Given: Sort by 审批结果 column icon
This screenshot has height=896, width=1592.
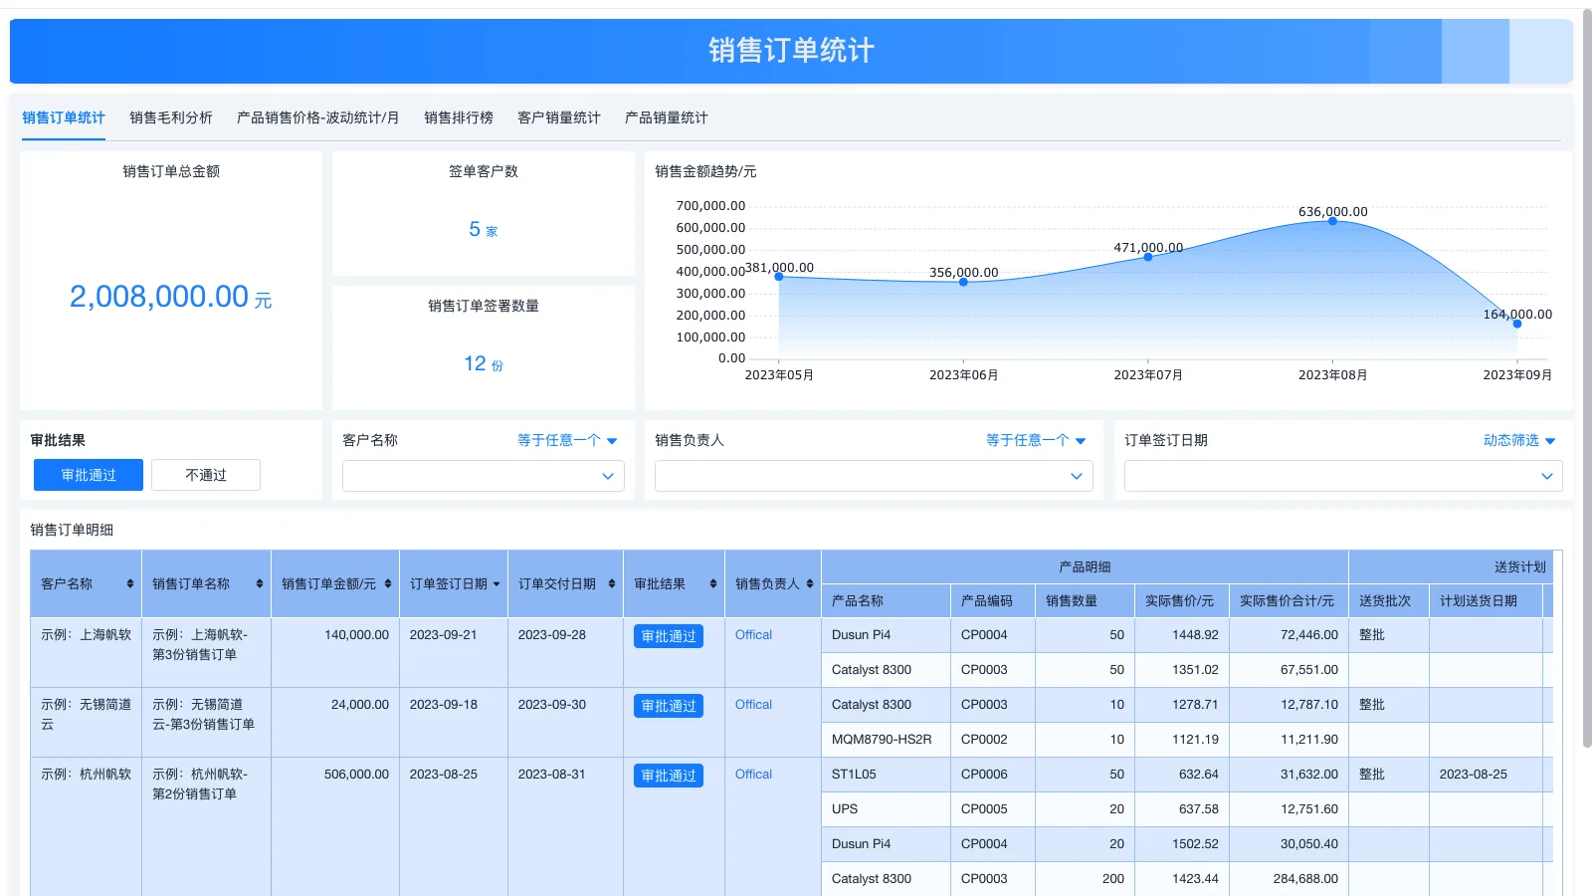Looking at the screenshot, I should tap(712, 584).
